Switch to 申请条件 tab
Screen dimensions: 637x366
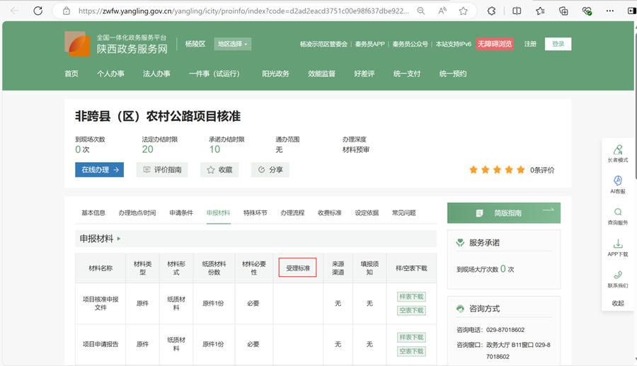point(181,213)
